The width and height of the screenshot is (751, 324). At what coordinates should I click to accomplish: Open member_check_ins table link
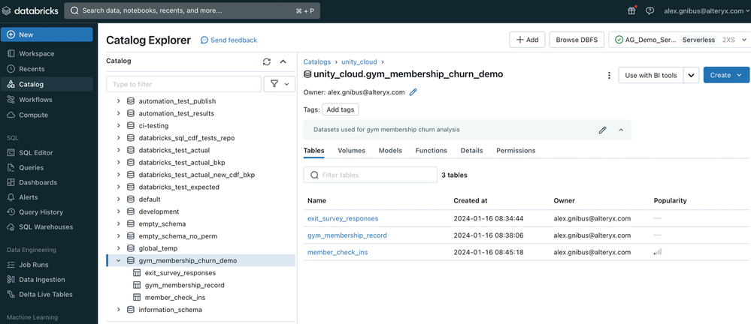(x=338, y=252)
